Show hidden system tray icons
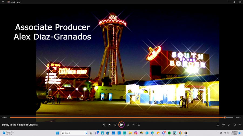Screen dimensions: 243x136 [x=217, y=133]
